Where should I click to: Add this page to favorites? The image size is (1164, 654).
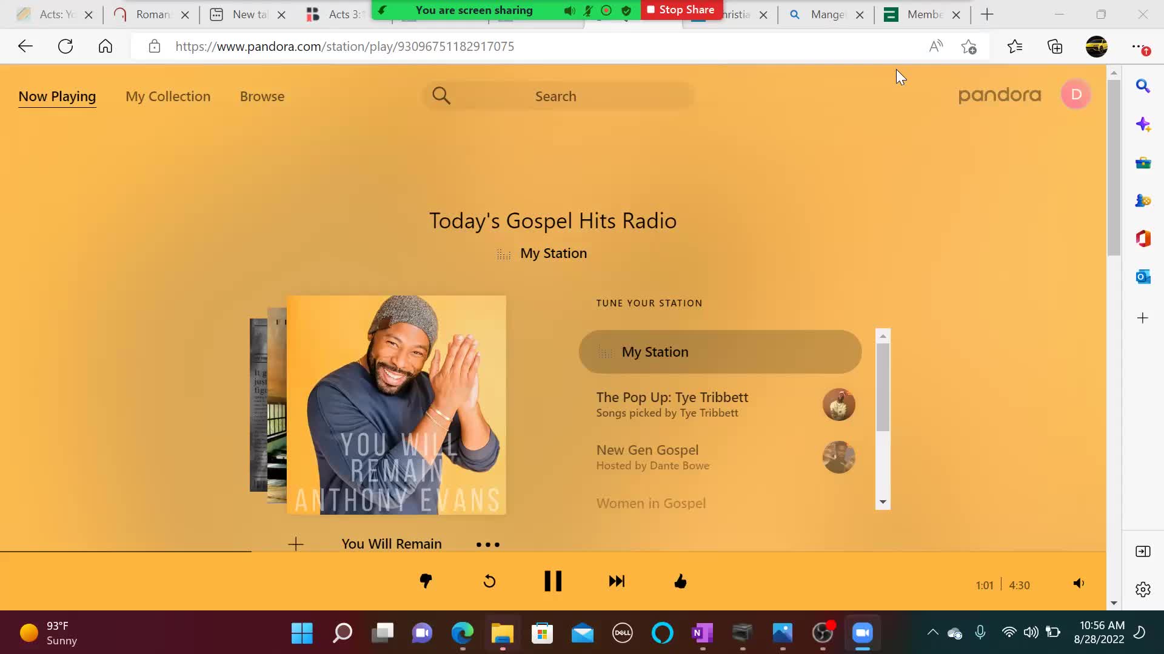969,47
